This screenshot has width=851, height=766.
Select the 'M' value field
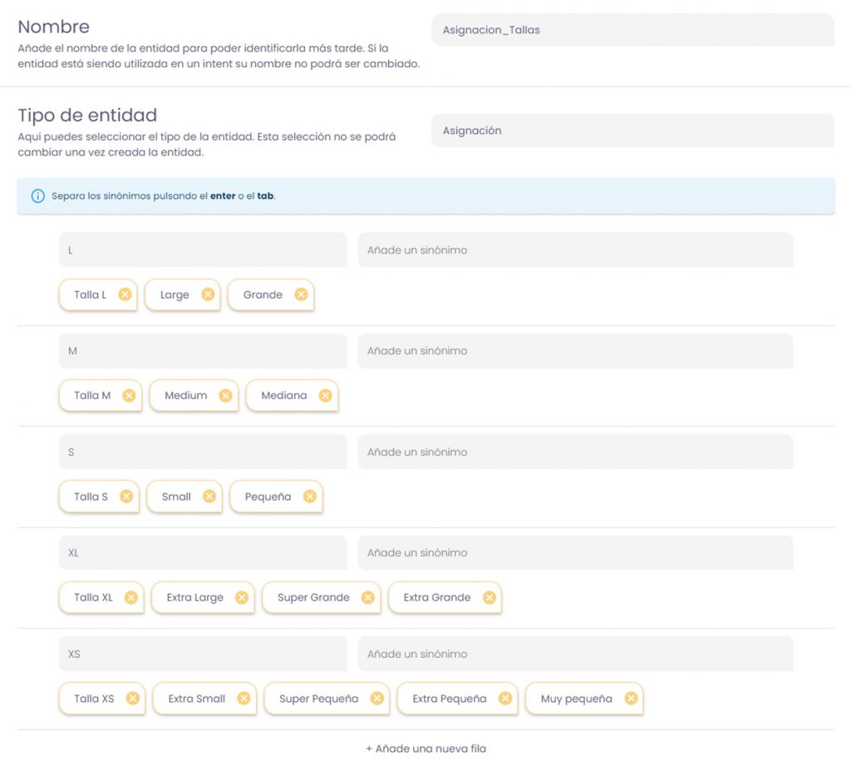[203, 351]
